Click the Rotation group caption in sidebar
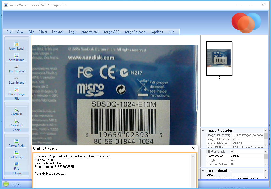Screen dimensions: 271x189 click(17, 173)
